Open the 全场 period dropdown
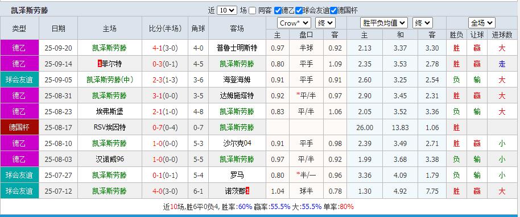The image size is (520, 217). click(x=482, y=23)
